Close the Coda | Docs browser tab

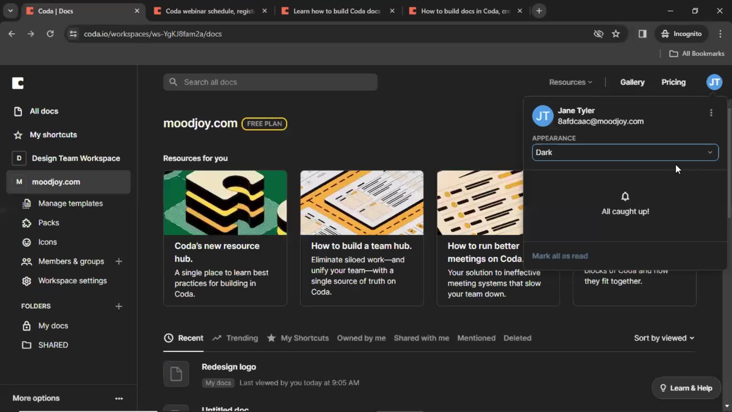click(137, 11)
